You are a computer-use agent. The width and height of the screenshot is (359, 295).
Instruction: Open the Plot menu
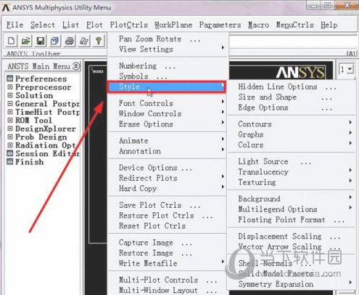pyautogui.click(x=94, y=25)
